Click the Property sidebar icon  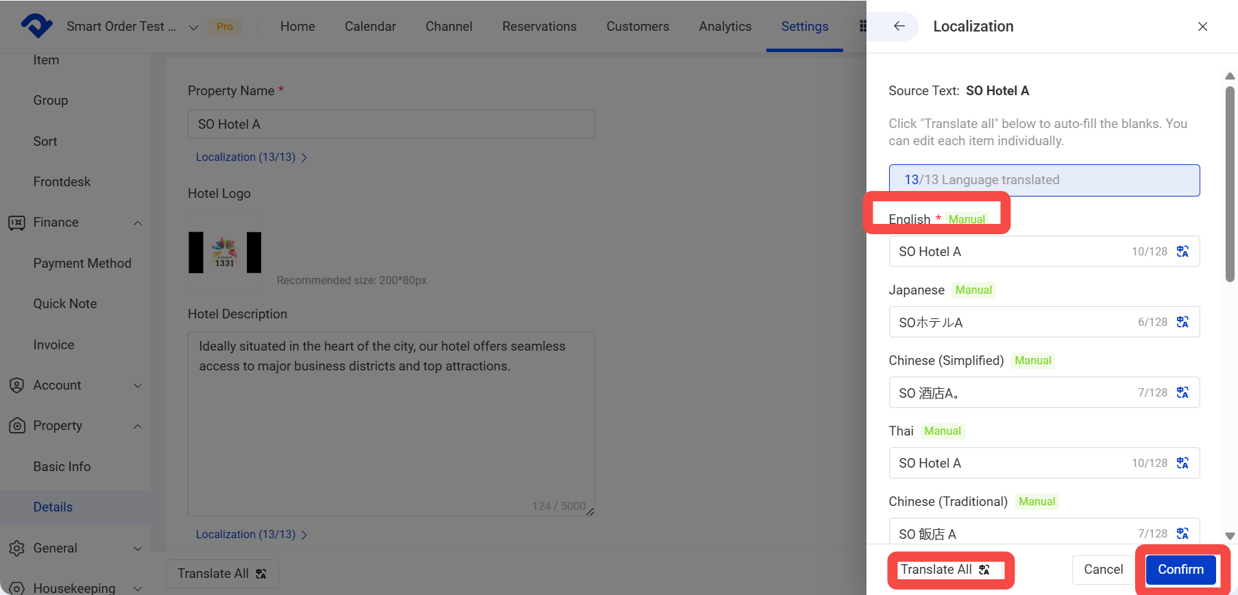point(16,426)
